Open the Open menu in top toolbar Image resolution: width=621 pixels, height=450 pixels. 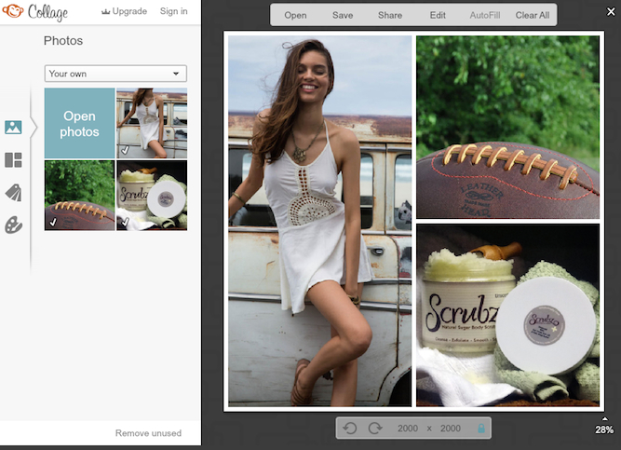coord(295,15)
